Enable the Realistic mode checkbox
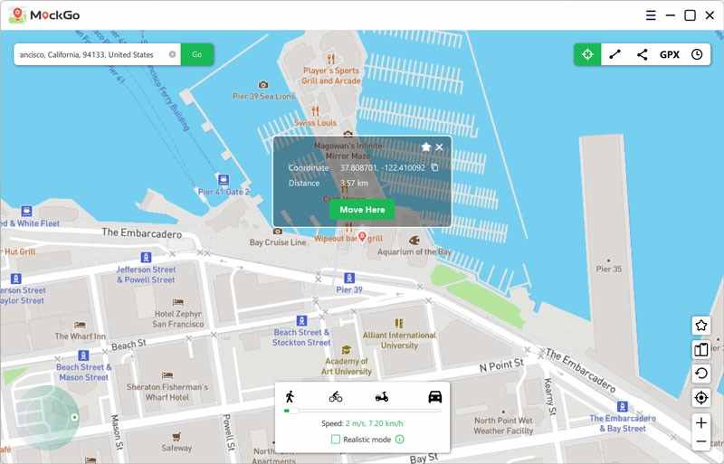 (x=336, y=440)
